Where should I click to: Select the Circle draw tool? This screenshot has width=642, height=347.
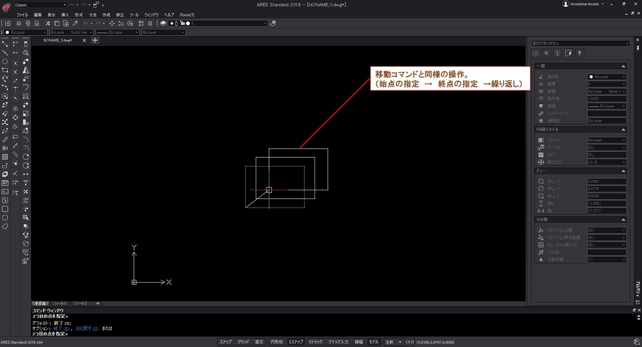tap(5, 96)
